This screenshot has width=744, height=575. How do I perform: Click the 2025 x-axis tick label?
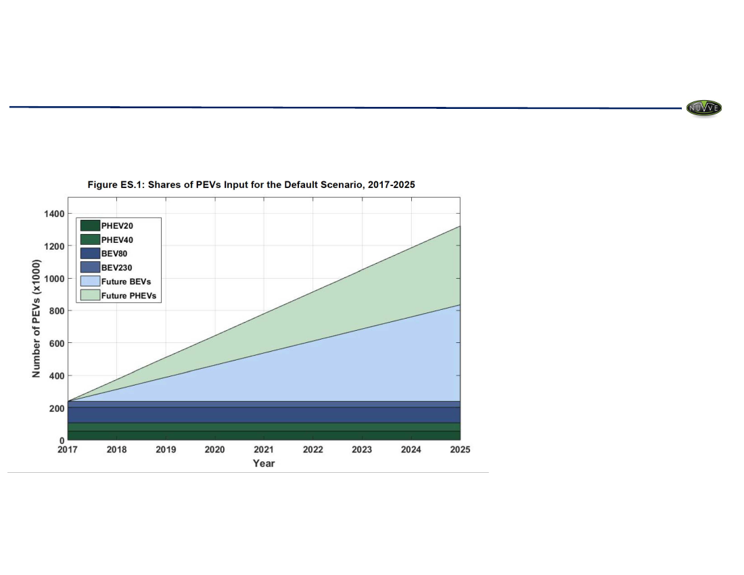[x=460, y=449]
